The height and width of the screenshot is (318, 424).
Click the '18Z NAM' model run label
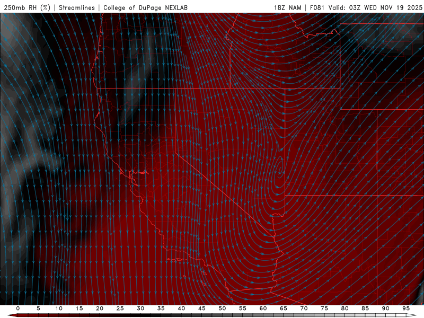pyautogui.click(x=287, y=8)
